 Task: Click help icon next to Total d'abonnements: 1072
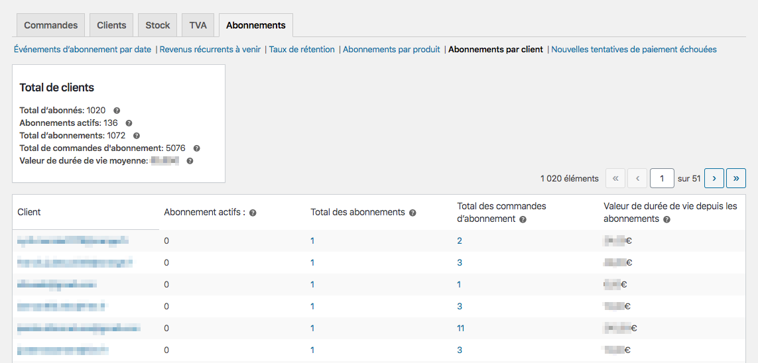point(137,136)
